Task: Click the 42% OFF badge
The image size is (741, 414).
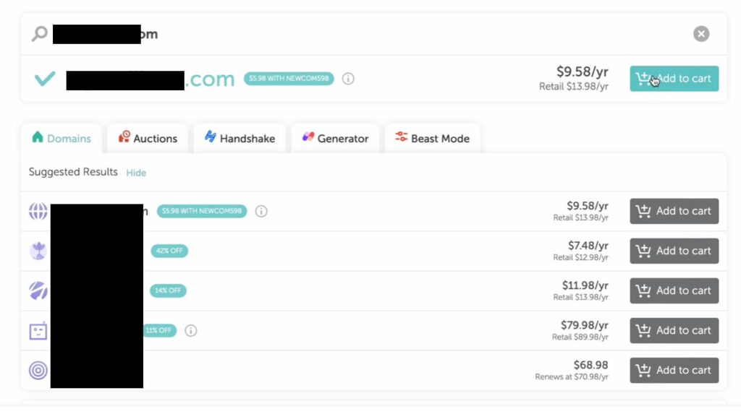Action: pos(169,251)
